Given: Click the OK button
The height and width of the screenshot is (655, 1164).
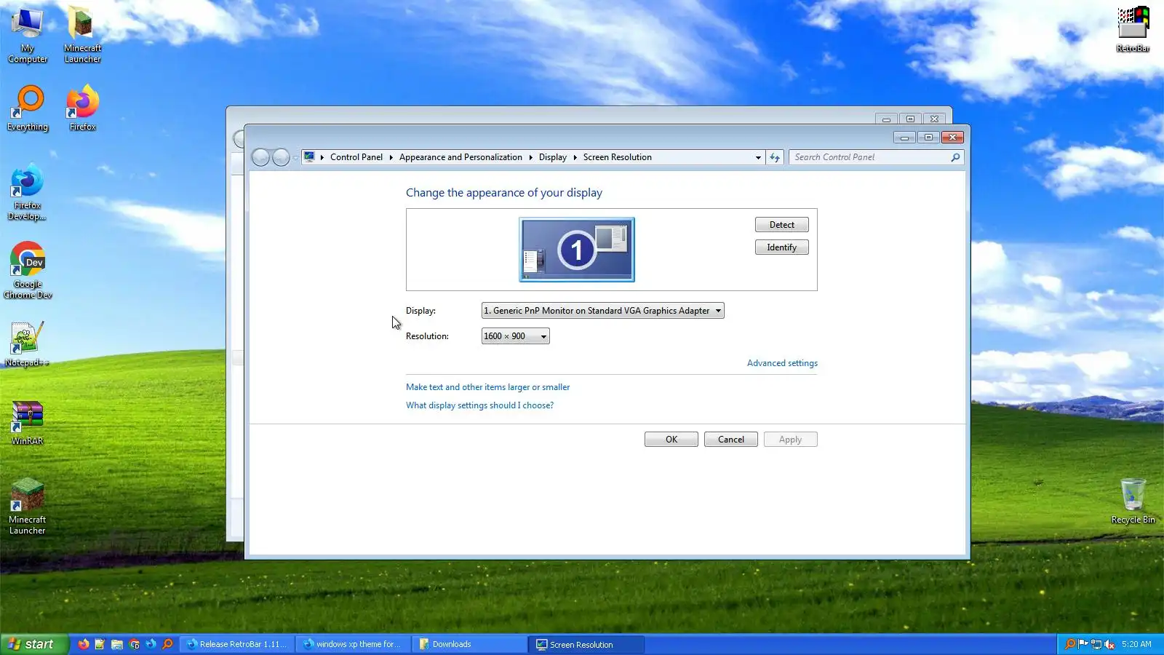Looking at the screenshot, I should click(x=671, y=440).
